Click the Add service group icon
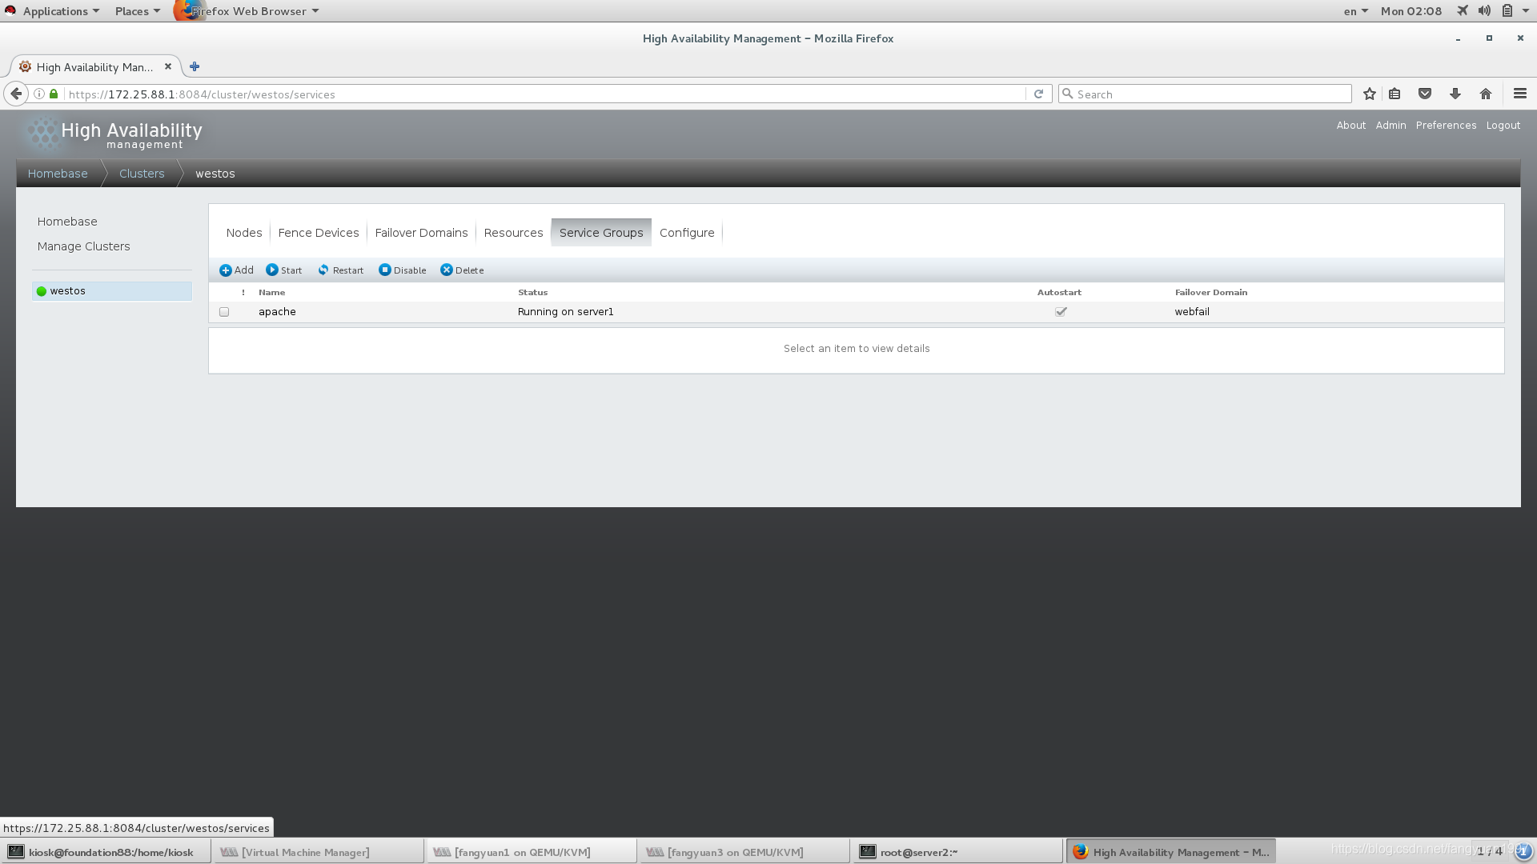This screenshot has width=1537, height=864. click(226, 270)
